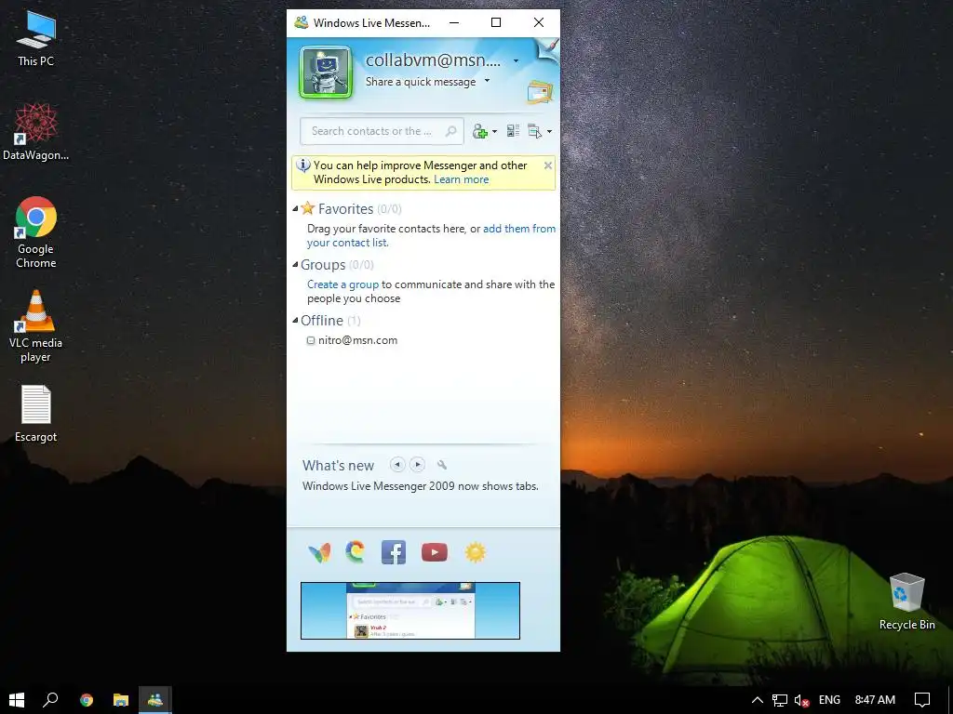Click the Windows Live Messenger 2009 tabs news text
953x714 pixels.
click(421, 486)
